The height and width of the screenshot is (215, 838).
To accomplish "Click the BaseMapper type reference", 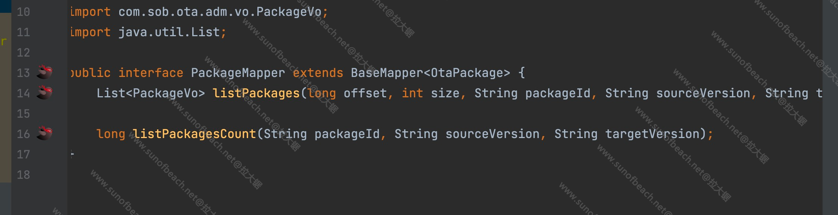I will [387, 72].
